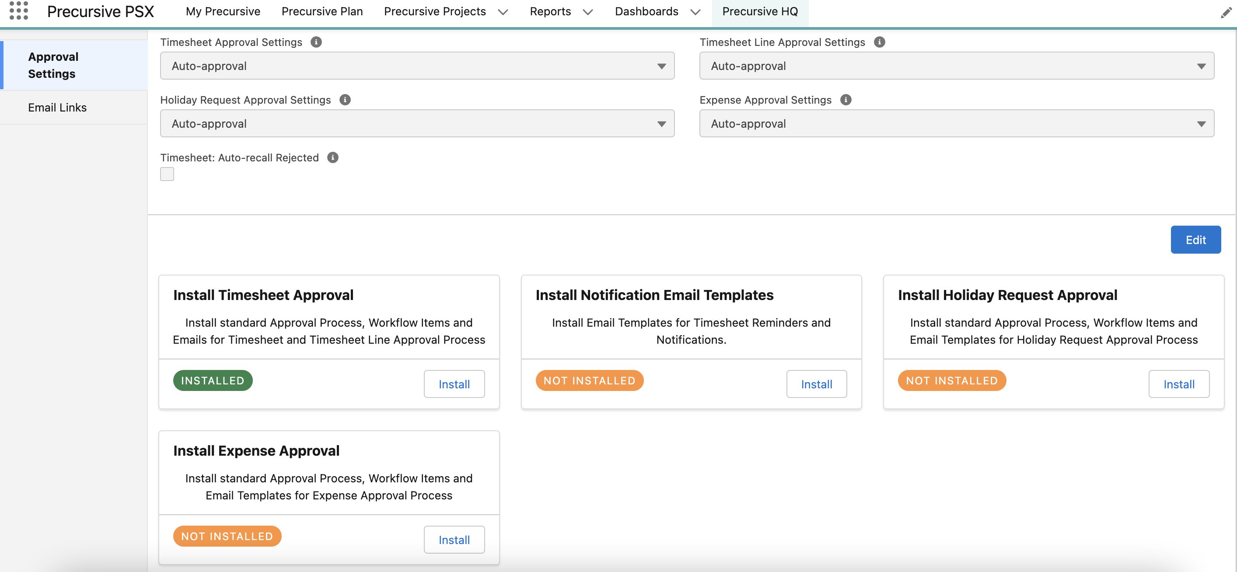View info for Timesheet: Auto-recall Rejected
The width and height of the screenshot is (1237, 572).
(x=333, y=157)
